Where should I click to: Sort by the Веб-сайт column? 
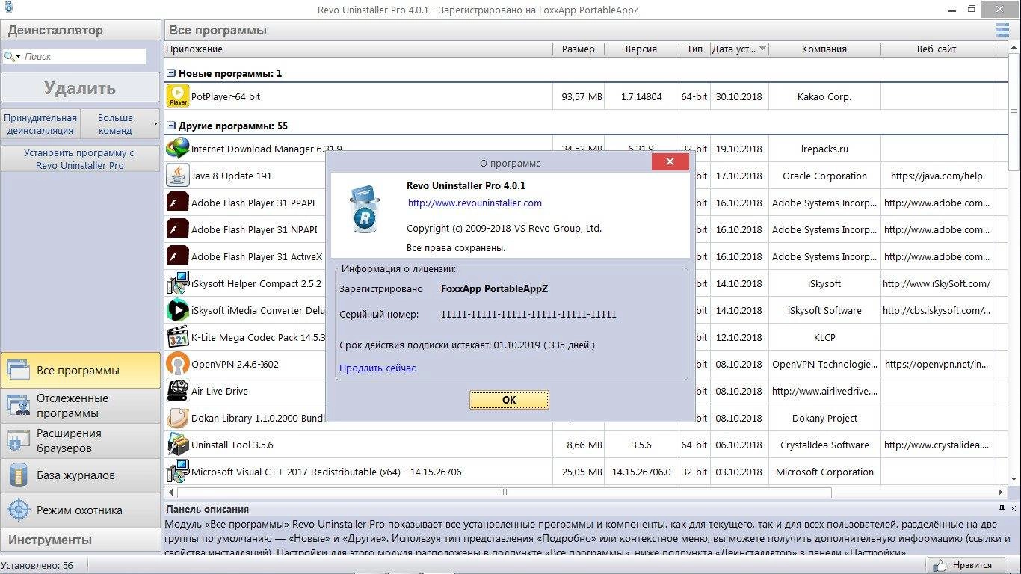[x=937, y=49]
